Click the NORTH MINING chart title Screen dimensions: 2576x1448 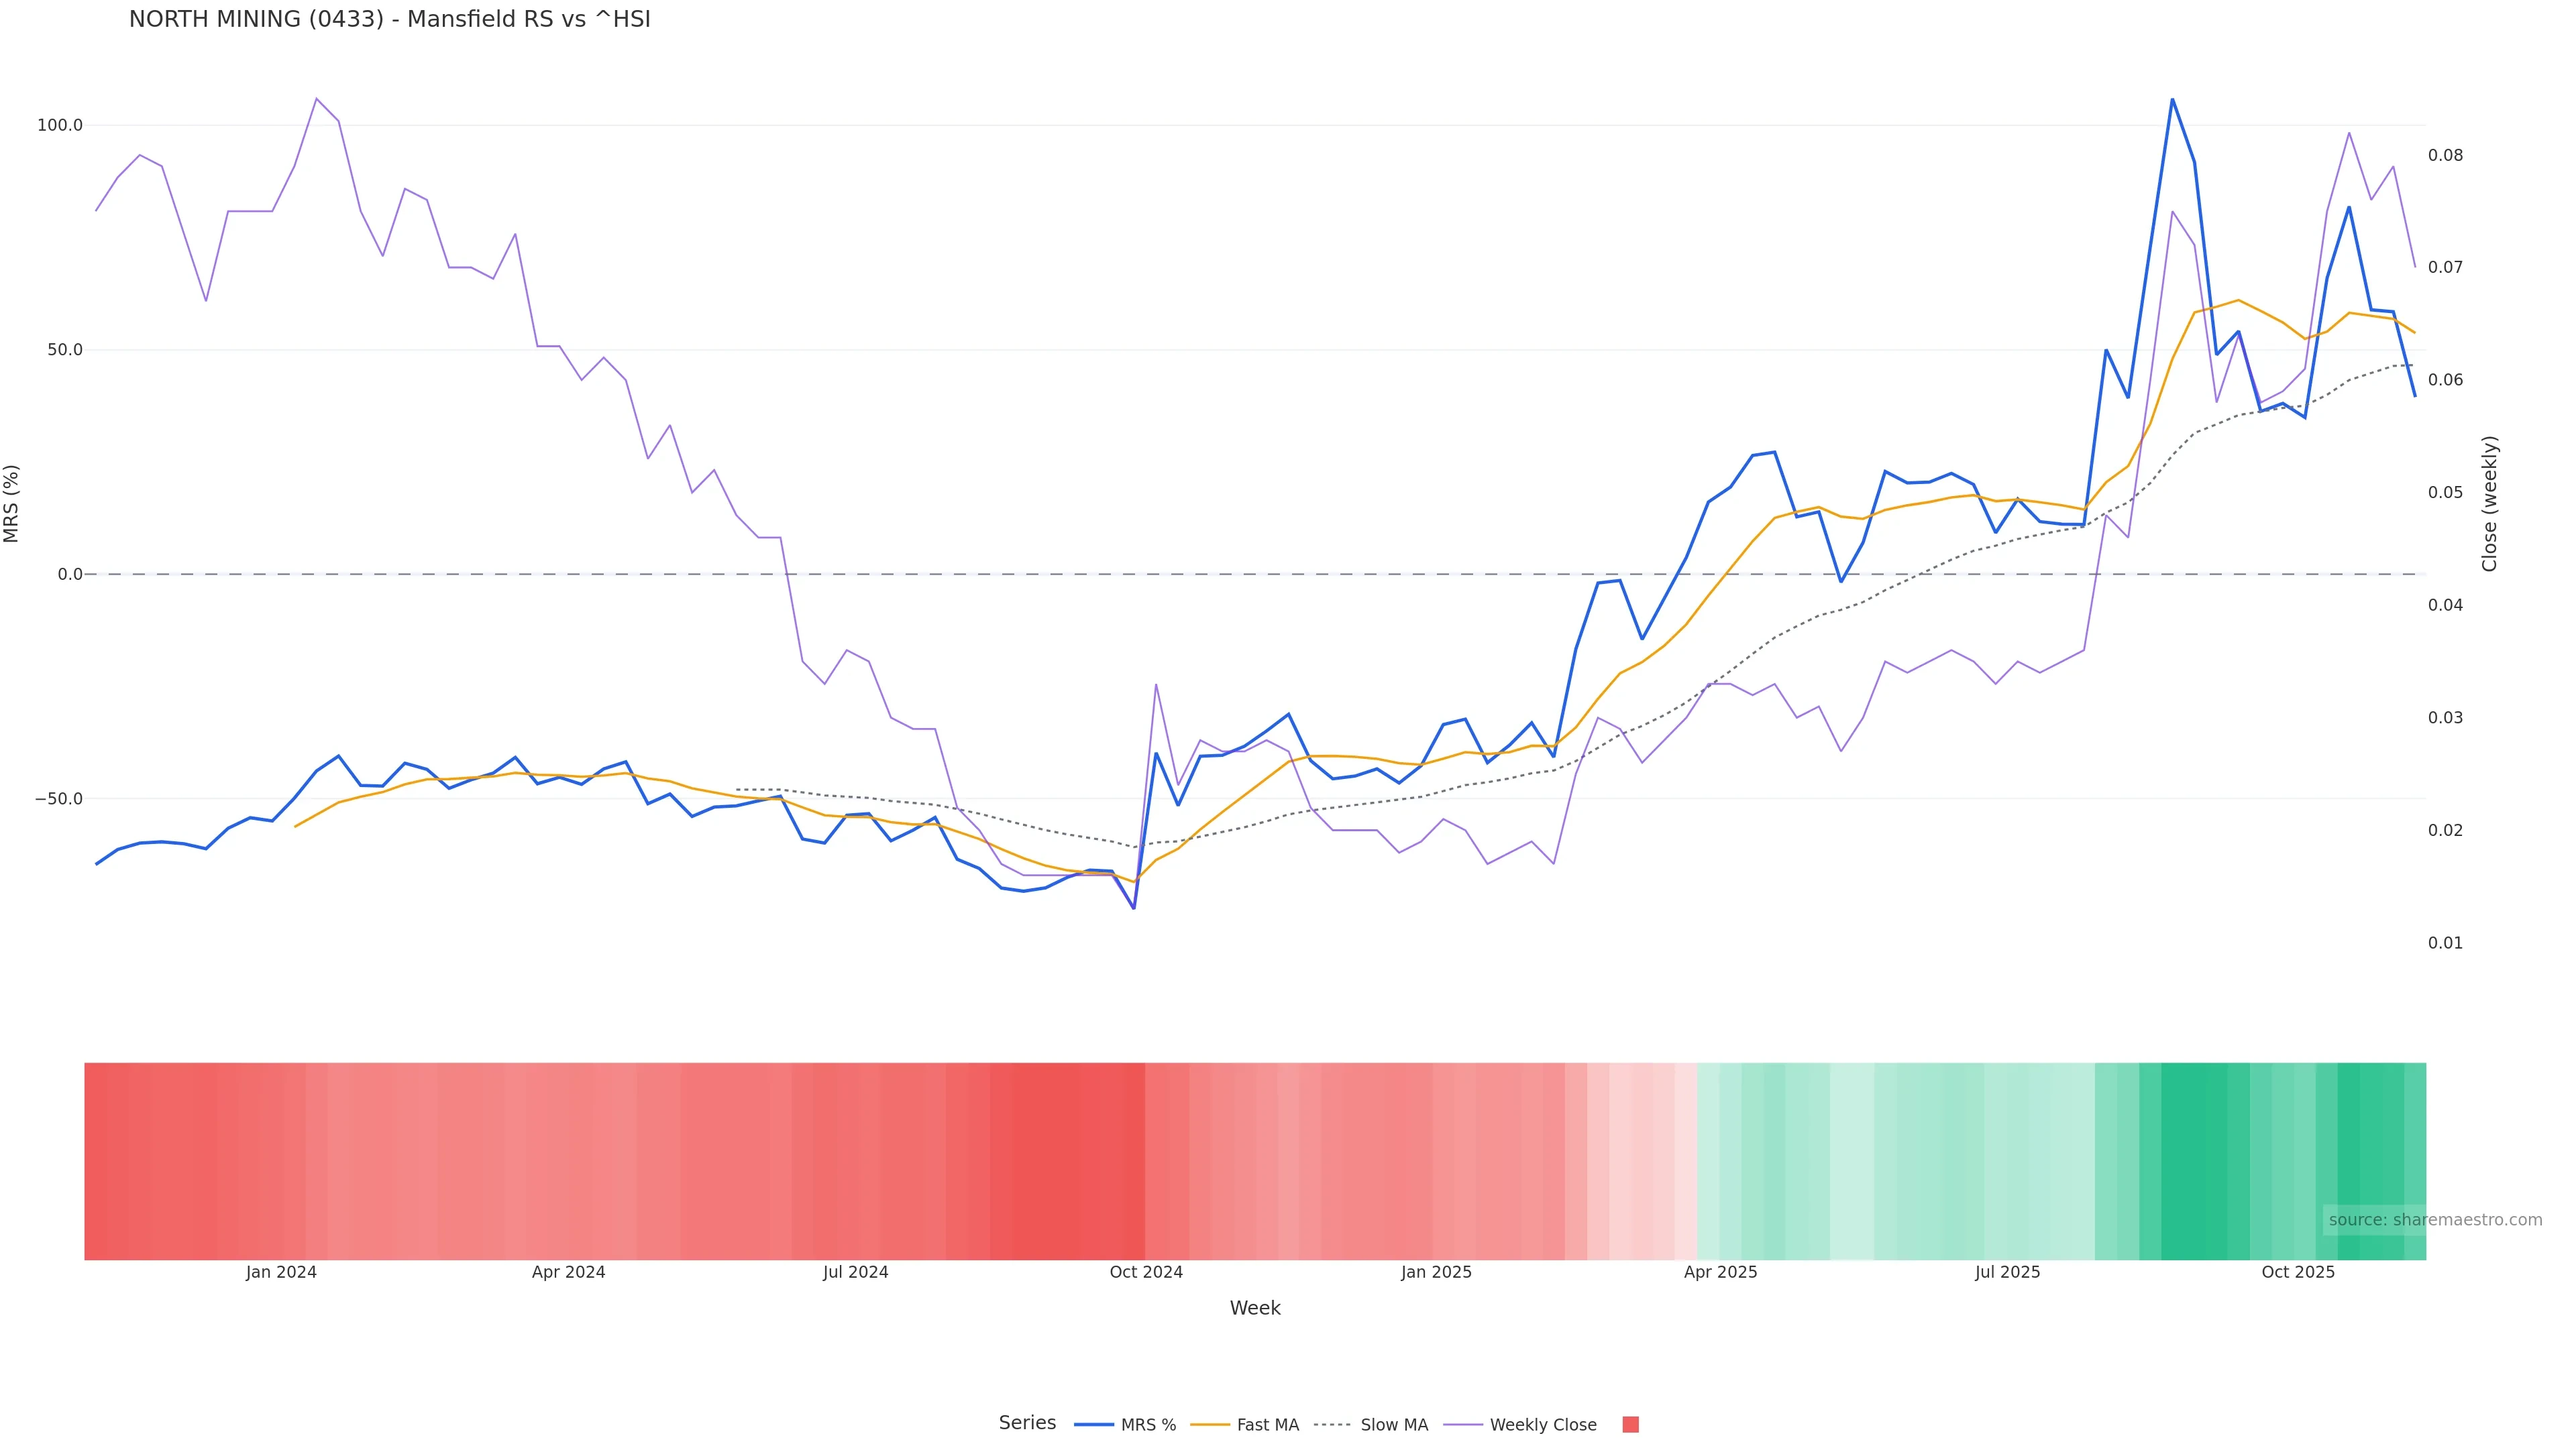click(389, 19)
